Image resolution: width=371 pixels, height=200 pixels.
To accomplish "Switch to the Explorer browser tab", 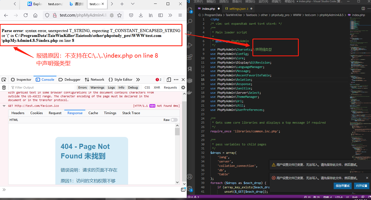I will 35,4.
